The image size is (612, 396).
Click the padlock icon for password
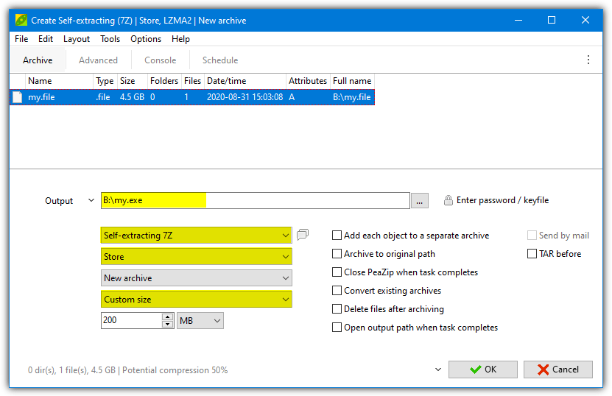pyautogui.click(x=448, y=200)
